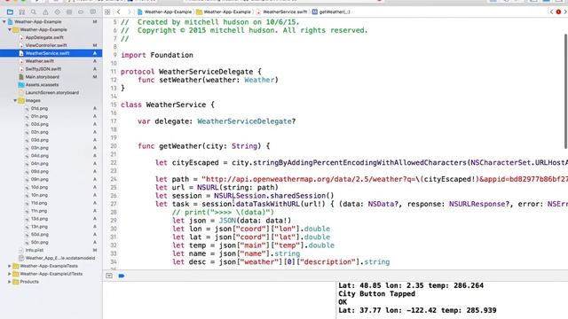The image size is (568, 319).
Task: Open the Find navigator magnifier icon
Action: click(x=34, y=12)
